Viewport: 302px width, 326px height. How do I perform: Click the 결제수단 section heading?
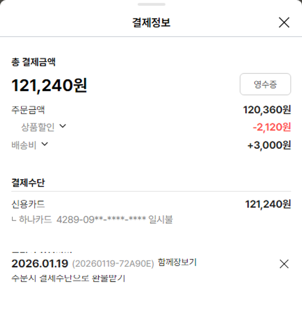click(x=28, y=182)
